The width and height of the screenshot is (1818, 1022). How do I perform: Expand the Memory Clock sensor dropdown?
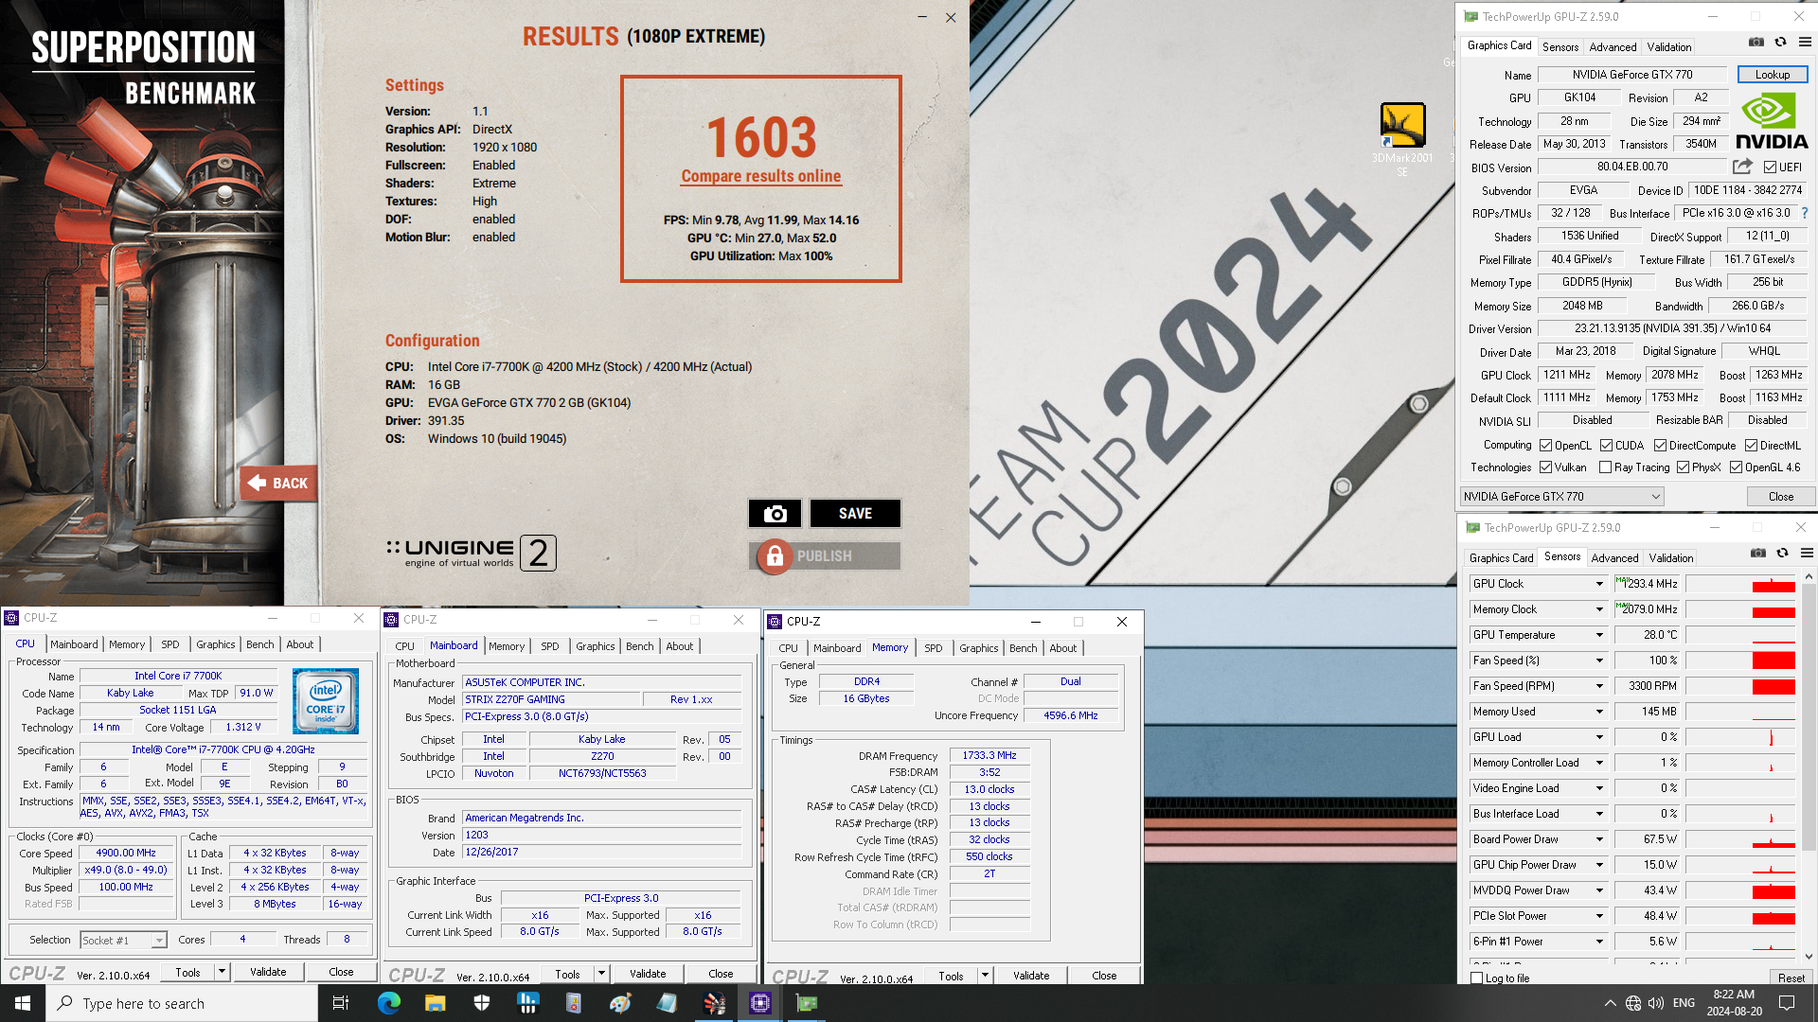(1600, 609)
